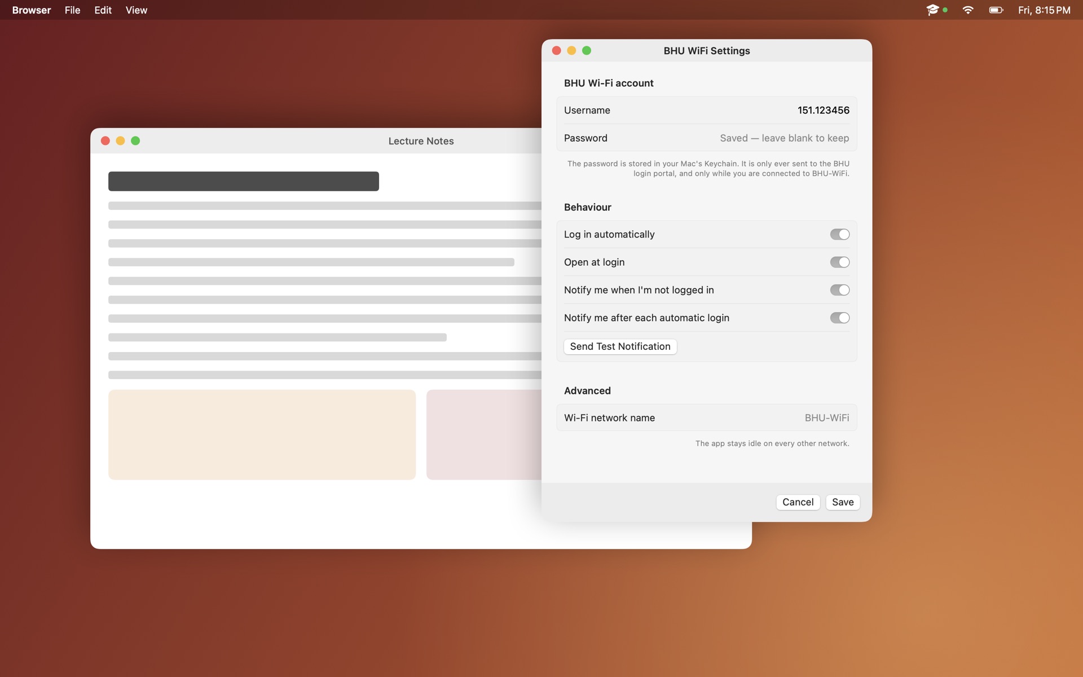Toggle Log in automatically switch
1083x677 pixels.
tap(839, 234)
